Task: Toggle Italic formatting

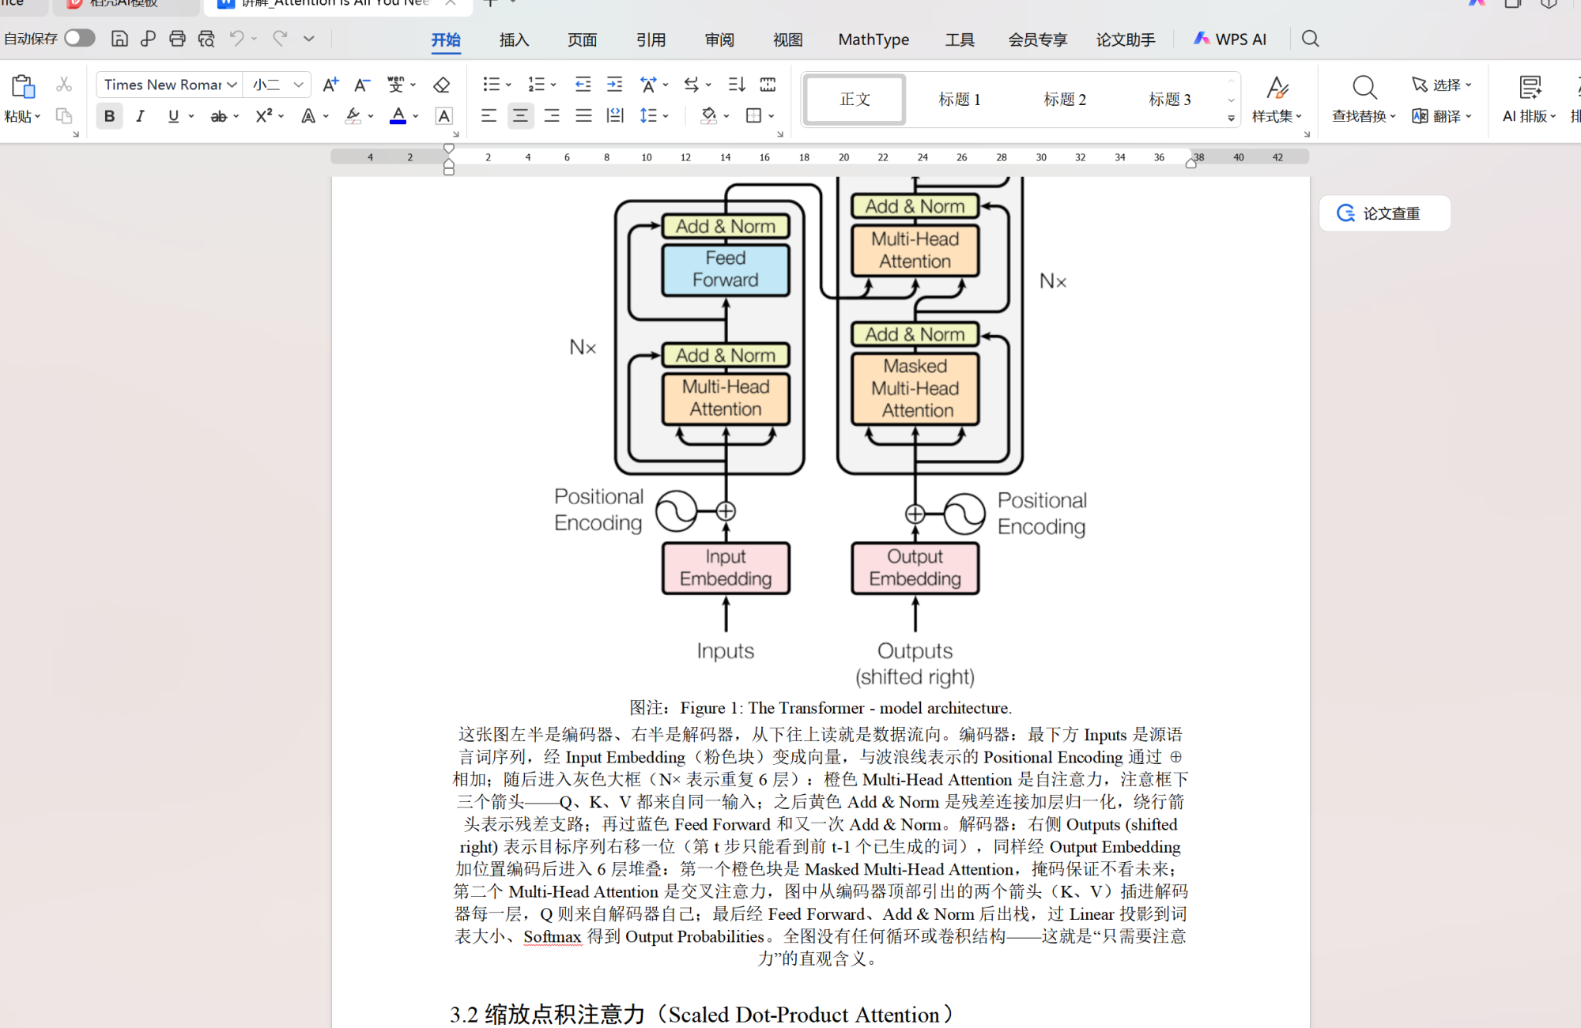Action: click(x=140, y=116)
